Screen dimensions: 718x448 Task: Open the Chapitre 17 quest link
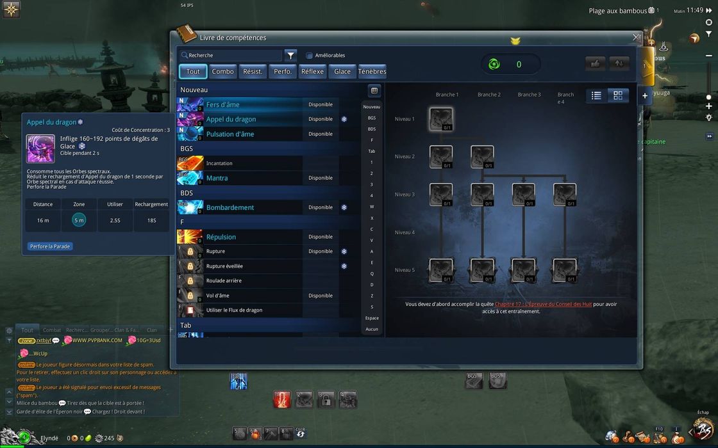click(x=543, y=304)
